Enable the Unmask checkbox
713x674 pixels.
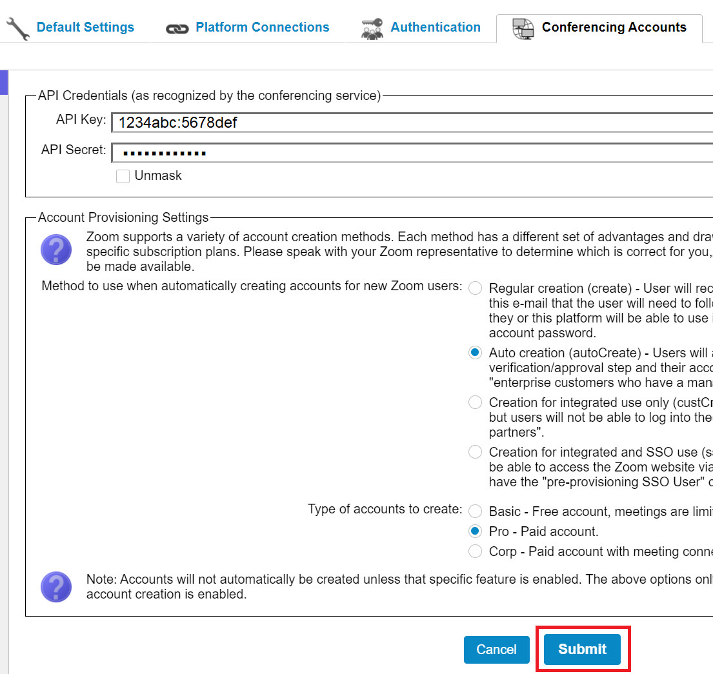tap(123, 176)
